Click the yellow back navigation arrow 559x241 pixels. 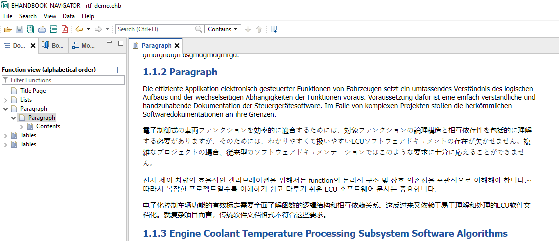(79, 29)
